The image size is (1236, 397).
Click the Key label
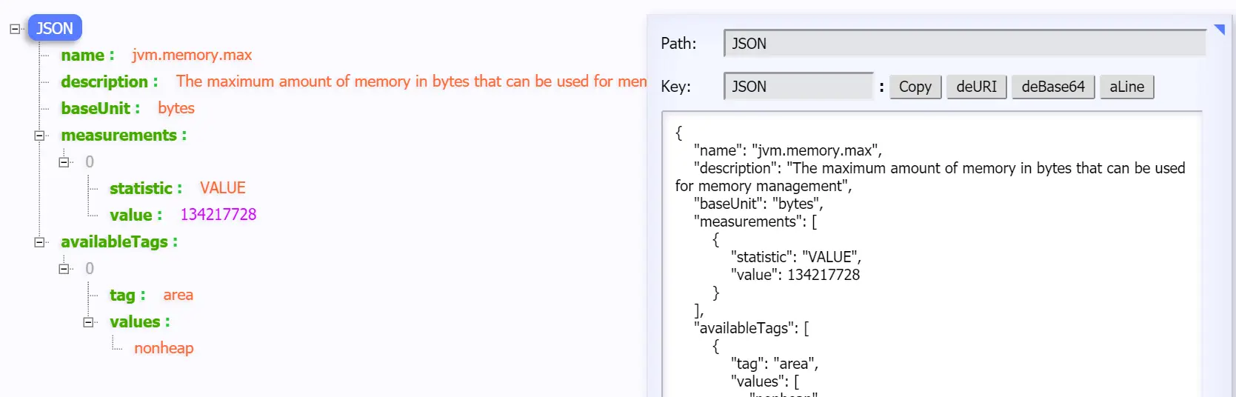[x=675, y=87]
